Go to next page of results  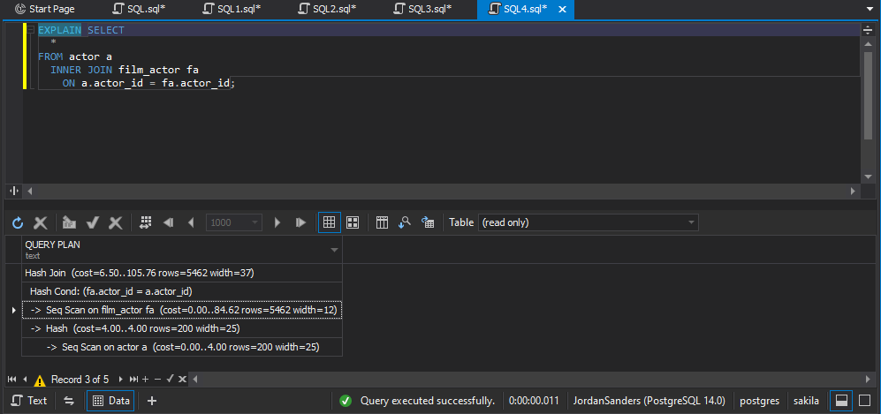(x=277, y=222)
